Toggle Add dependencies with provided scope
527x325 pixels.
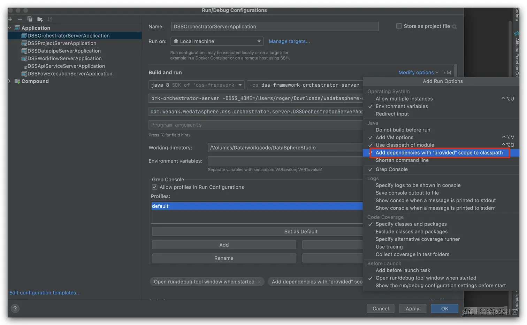pos(439,153)
